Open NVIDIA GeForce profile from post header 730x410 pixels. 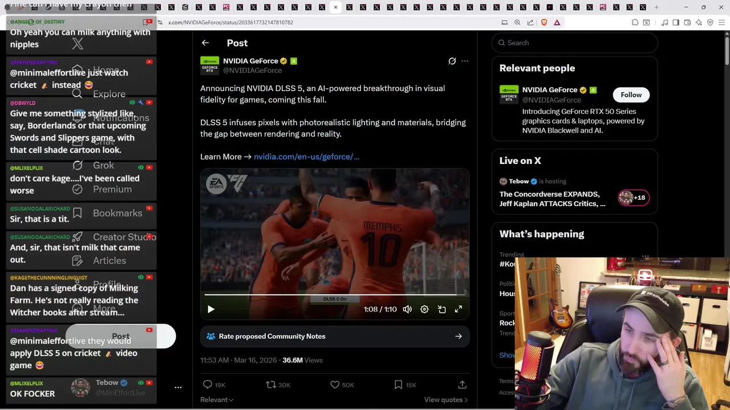pos(250,61)
